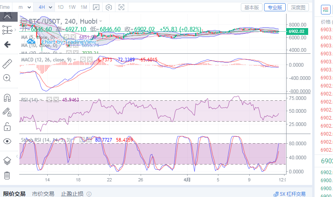Image resolution: width=333 pixels, height=197 pixels.
Task: Open Stoch RSI settings gear
Action: coord(82,140)
